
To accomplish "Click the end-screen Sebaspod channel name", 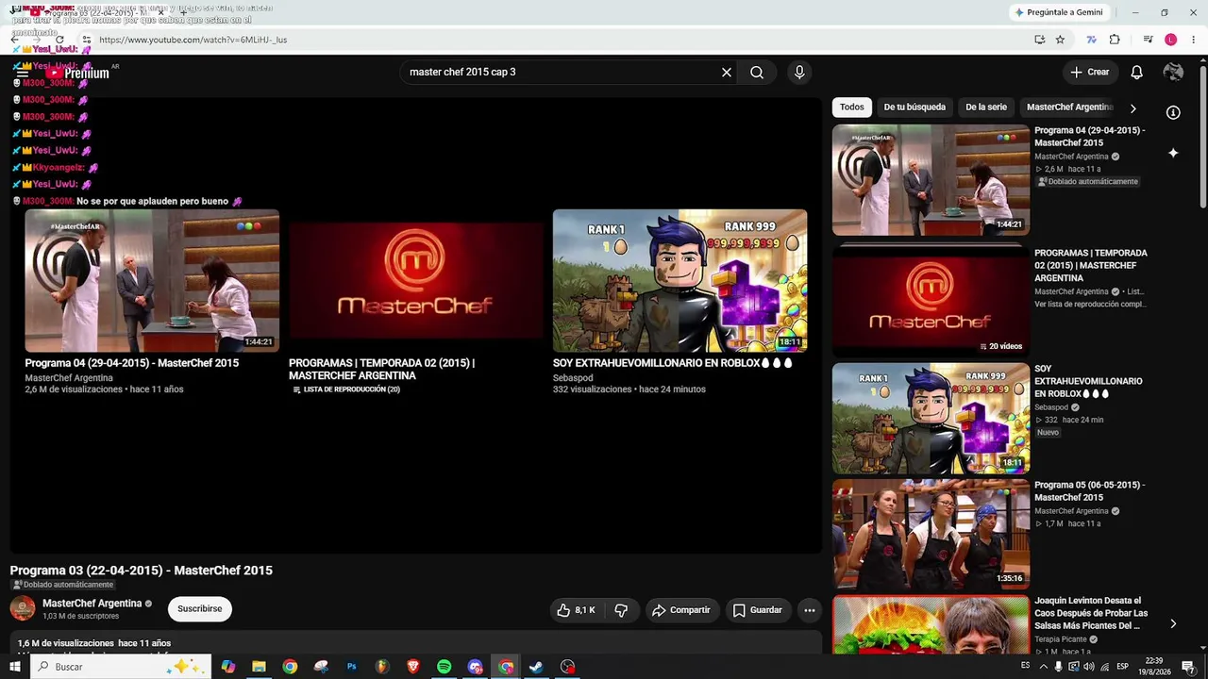I will (x=573, y=378).
